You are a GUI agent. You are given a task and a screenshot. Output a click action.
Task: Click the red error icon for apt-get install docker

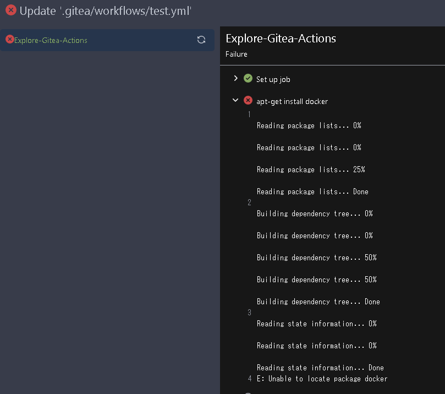pos(248,100)
